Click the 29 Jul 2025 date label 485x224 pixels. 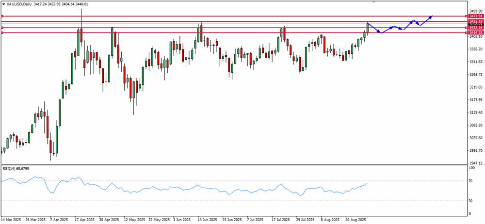click(x=306, y=219)
